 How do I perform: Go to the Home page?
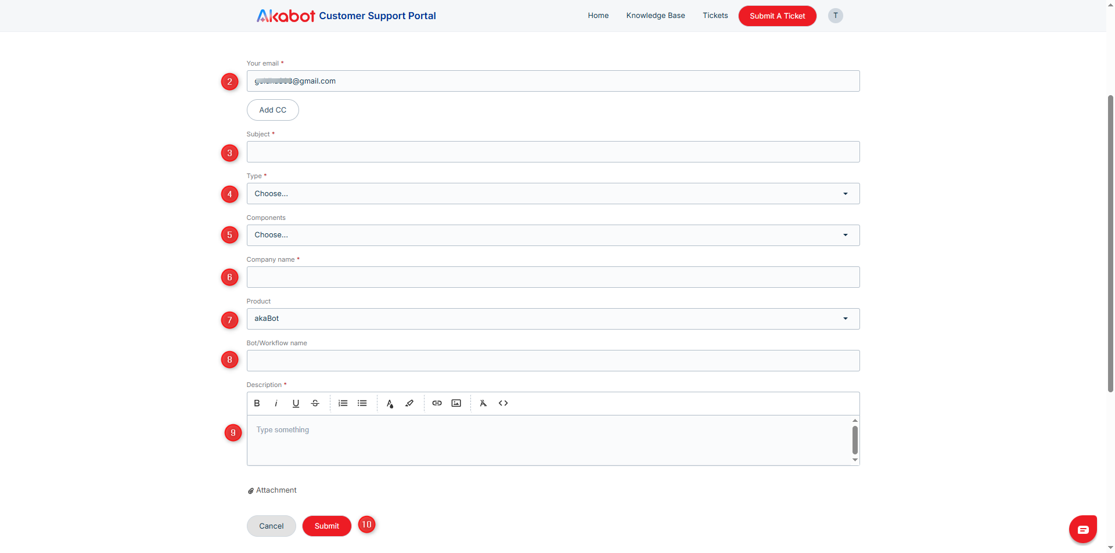click(x=598, y=16)
